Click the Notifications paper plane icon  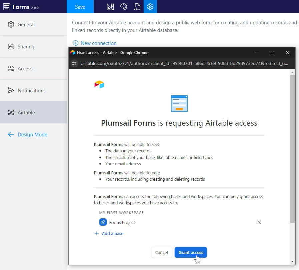pos(11,90)
